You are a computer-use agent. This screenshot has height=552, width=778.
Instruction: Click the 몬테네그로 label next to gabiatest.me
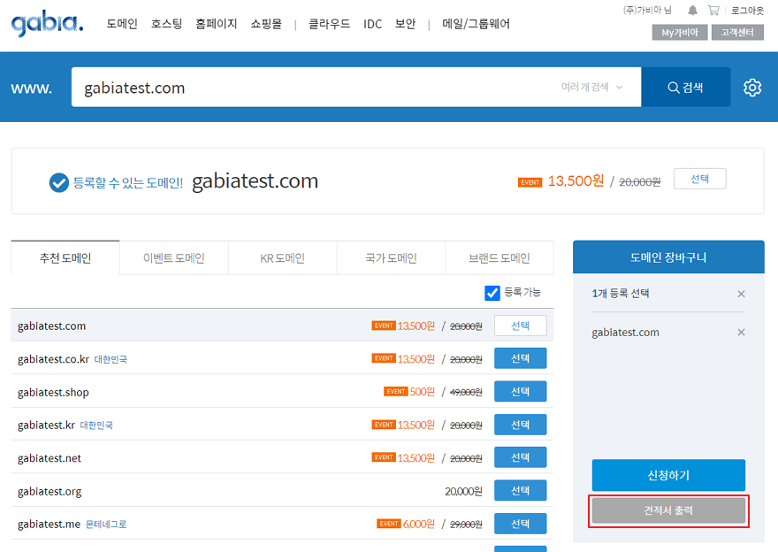pos(106,525)
